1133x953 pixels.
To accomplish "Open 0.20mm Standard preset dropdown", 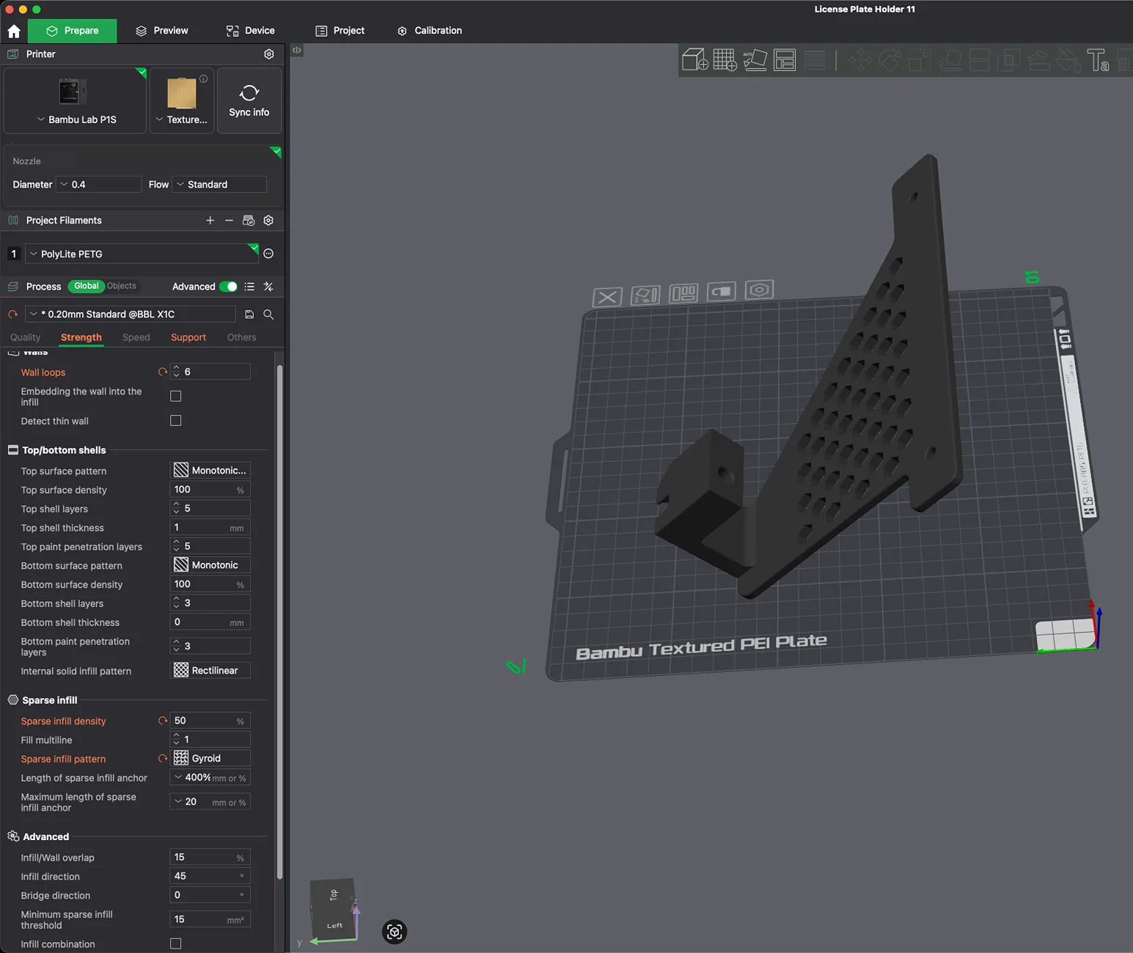I will click(x=131, y=314).
